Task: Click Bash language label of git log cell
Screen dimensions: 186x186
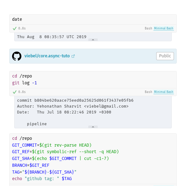Action: point(148,92)
